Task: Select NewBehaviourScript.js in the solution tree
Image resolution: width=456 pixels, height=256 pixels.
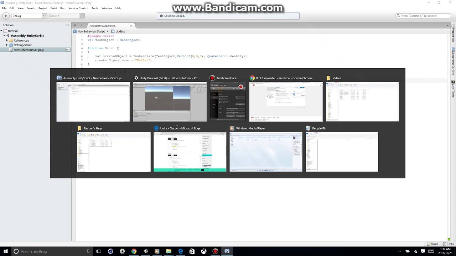Action: [x=29, y=50]
